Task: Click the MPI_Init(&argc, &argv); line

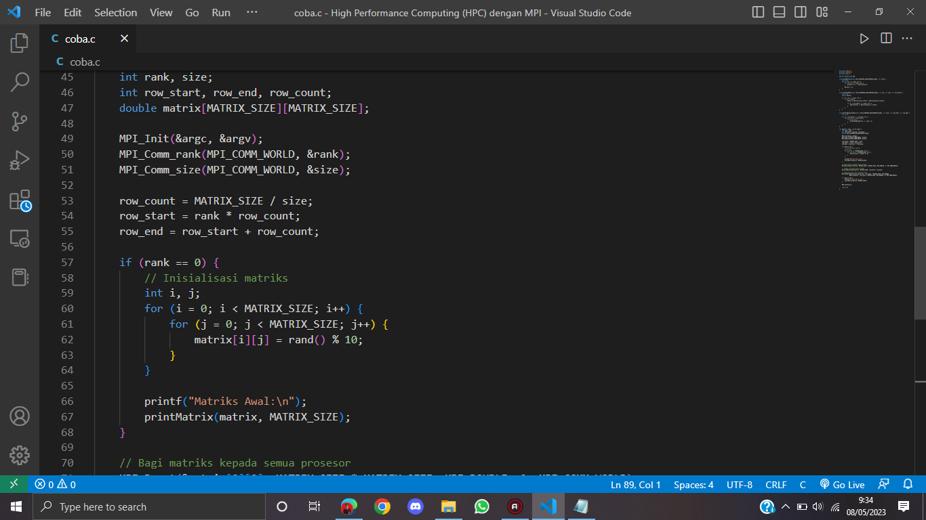Action: (190, 139)
